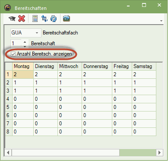The width and height of the screenshot is (168, 161).
Task: Click the blue refresh arrows icon
Action: tap(54, 19)
